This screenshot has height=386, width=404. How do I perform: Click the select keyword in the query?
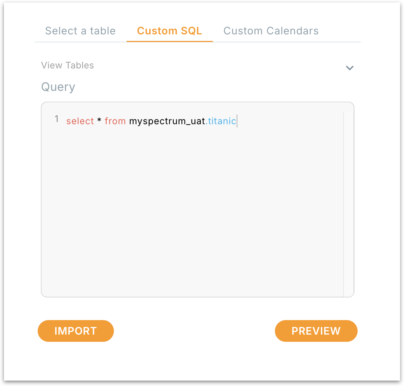(80, 121)
